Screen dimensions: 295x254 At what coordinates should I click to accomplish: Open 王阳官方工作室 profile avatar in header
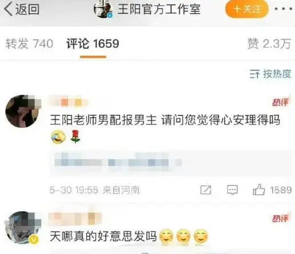pos(103,9)
